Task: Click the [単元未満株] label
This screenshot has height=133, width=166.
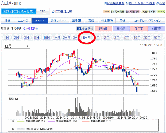Action: 118,11
